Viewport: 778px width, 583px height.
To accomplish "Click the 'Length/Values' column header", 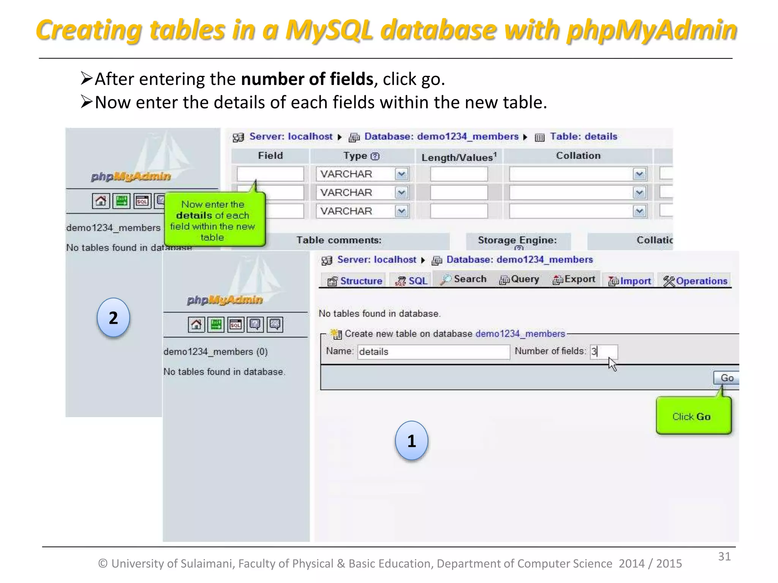I will (x=459, y=157).
